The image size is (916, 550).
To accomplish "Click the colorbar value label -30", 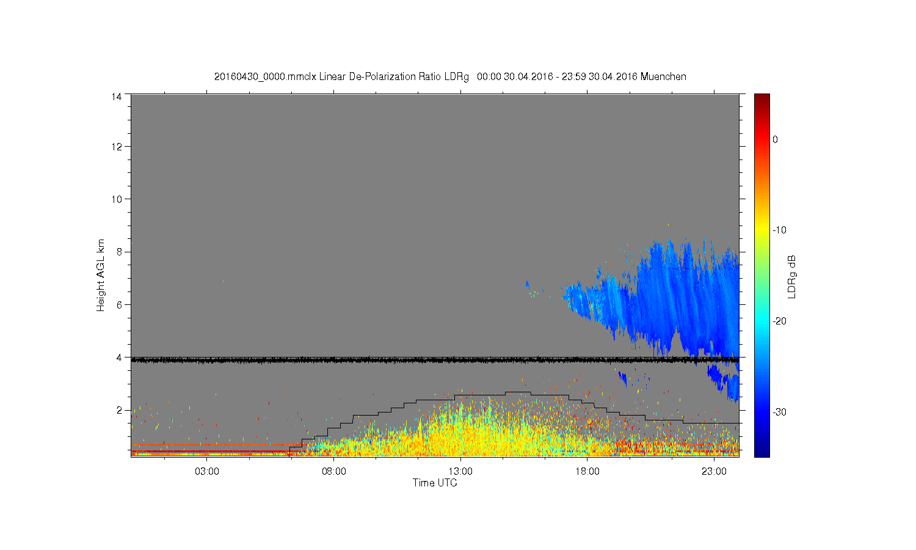I will [x=779, y=413].
